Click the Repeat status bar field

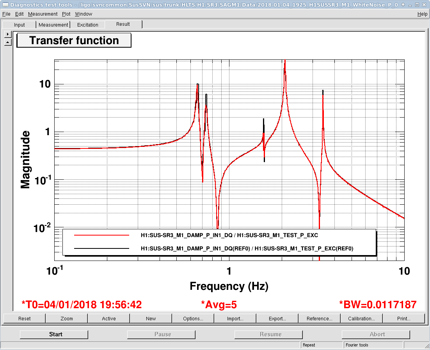pyautogui.click(x=322, y=345)
